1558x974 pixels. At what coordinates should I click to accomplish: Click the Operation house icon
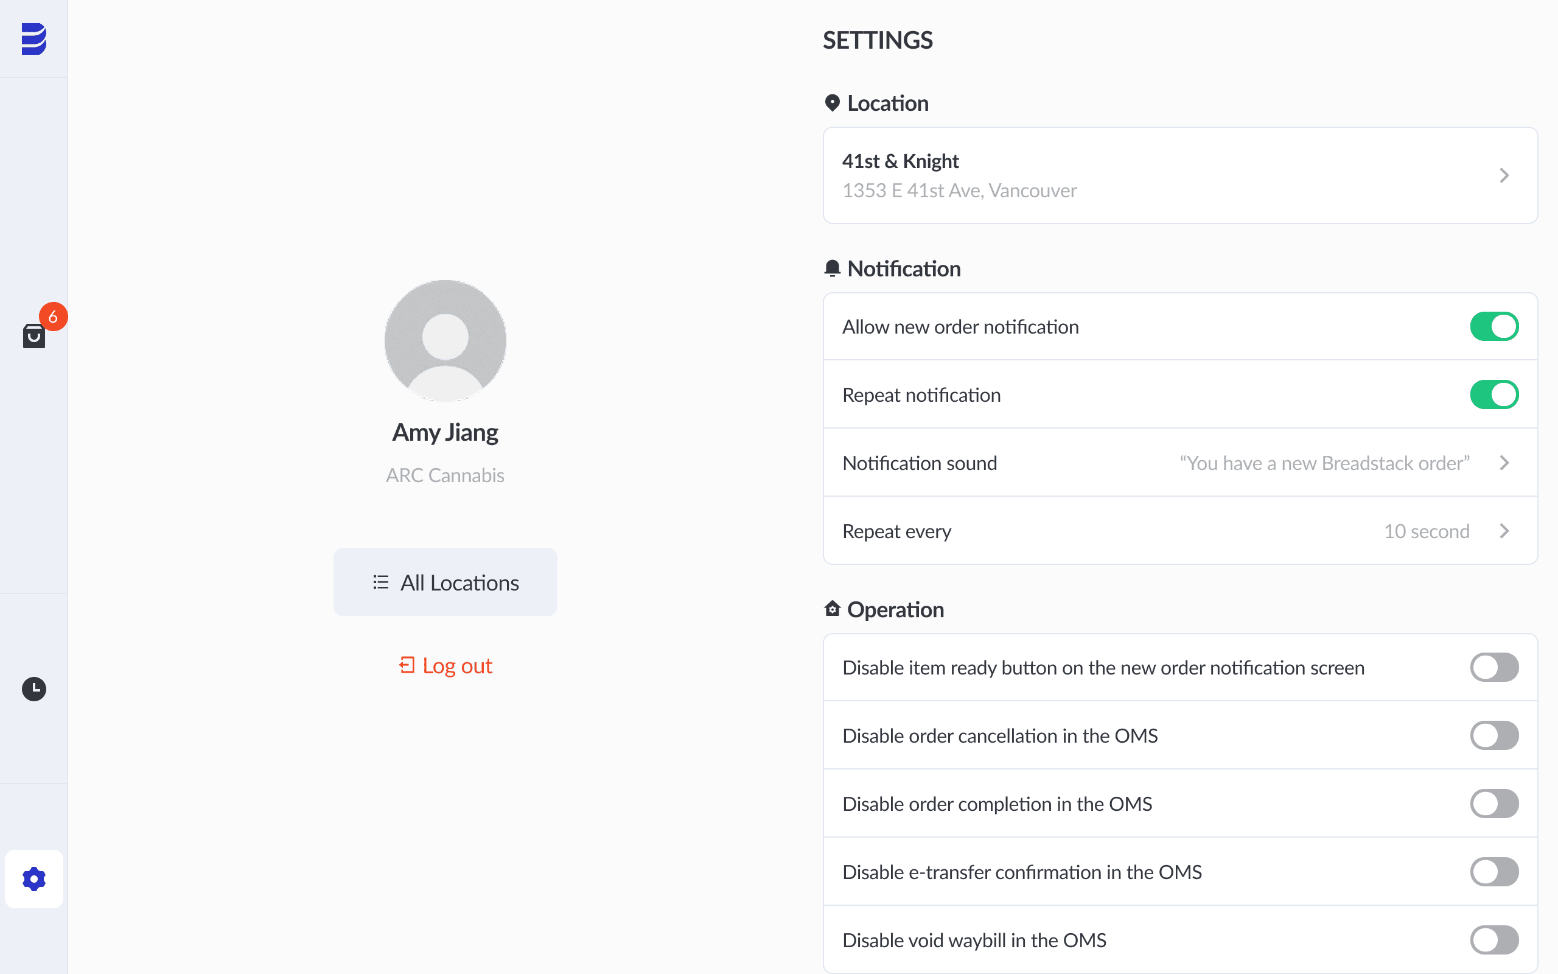832,609
